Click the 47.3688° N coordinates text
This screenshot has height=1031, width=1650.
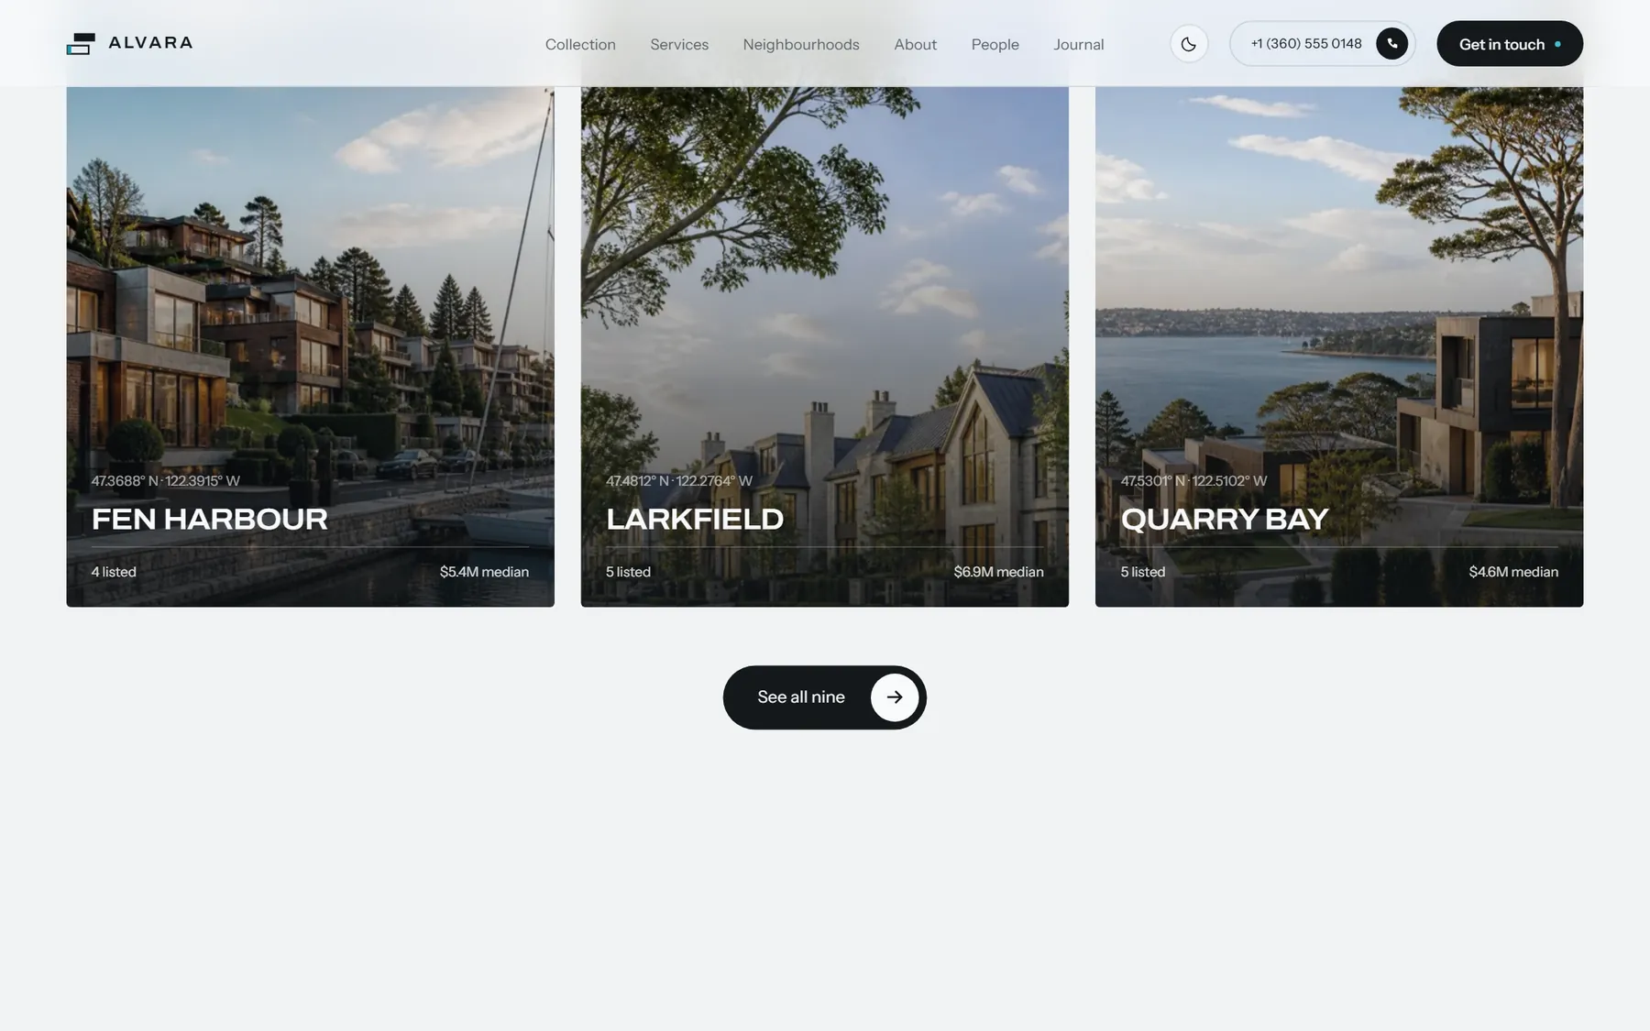pos(165,481)
